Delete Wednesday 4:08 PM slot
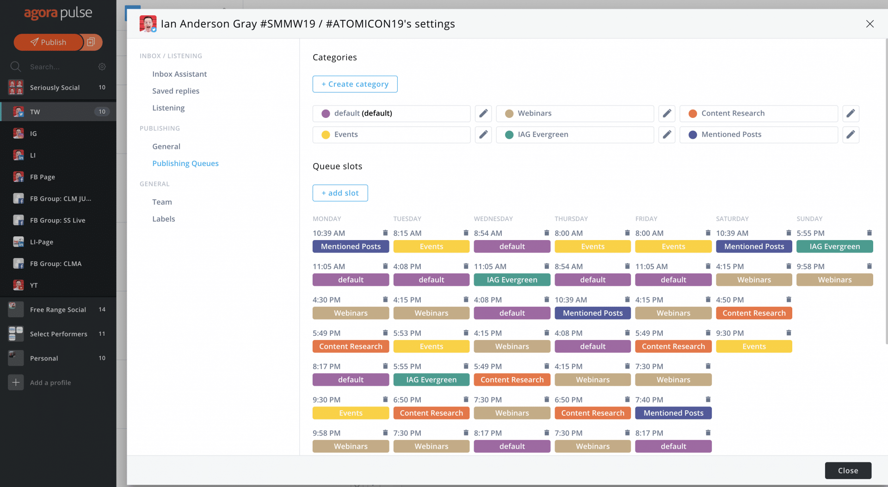Viewport: 888px width, 487px height. click(x=546, y=299)
